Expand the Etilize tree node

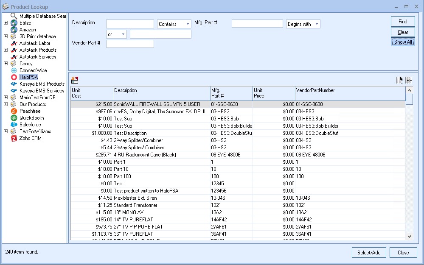point(6,23)
